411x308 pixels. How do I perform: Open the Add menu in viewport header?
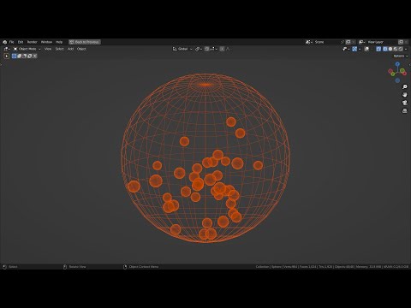70,49
